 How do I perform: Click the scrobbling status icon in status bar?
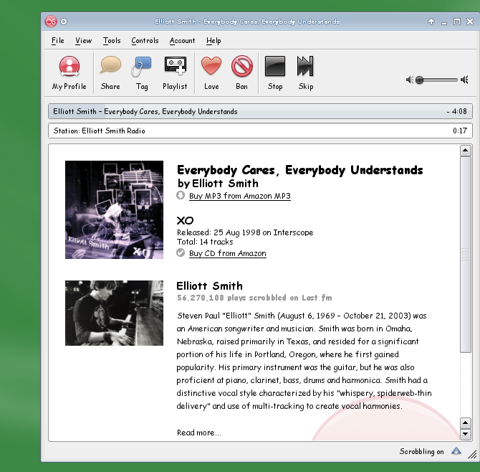[456, 451]
